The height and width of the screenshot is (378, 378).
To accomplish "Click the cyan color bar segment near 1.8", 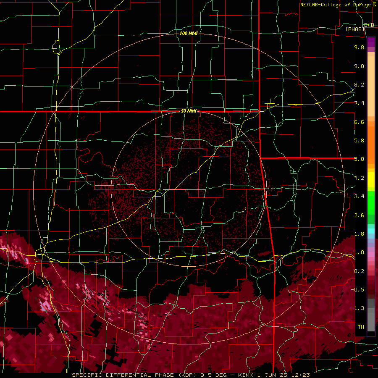I will pyautogui.click(x=371, y=231).
